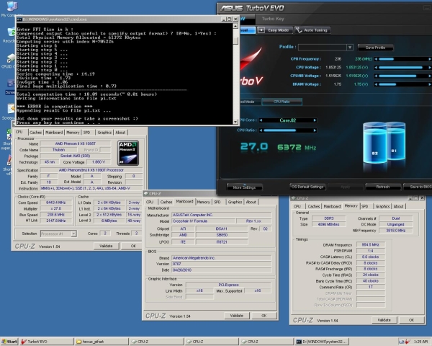Increase CPUNB Voltage with the right arrow
432x346 pixels.
(430, 76)
